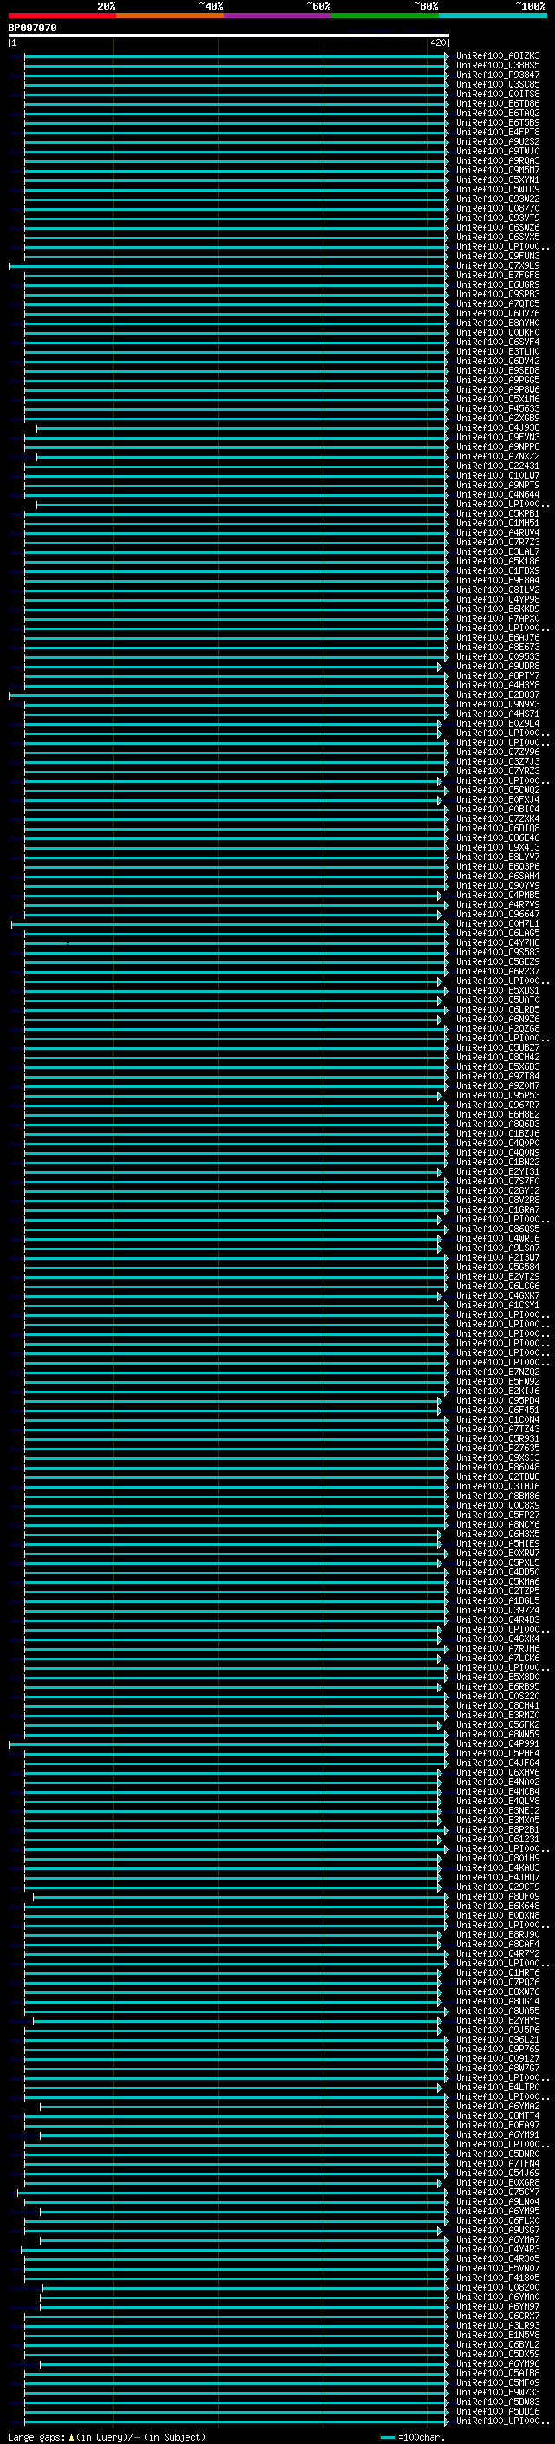
Task: Choose the UniRef100_C5XYN1 hit
Action: point(498,179)
